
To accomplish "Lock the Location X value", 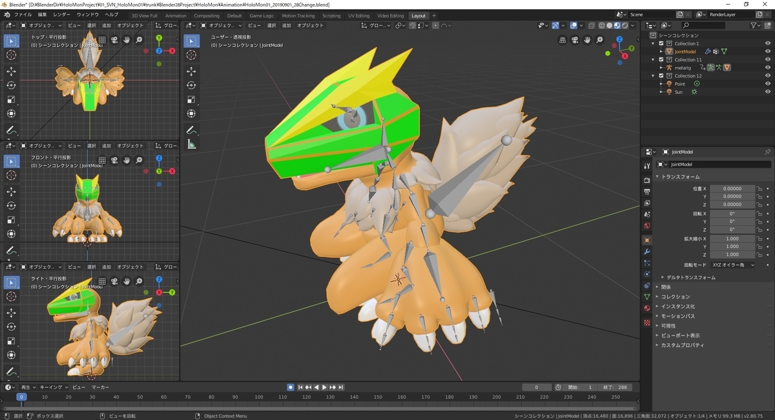I will [759, 189].
